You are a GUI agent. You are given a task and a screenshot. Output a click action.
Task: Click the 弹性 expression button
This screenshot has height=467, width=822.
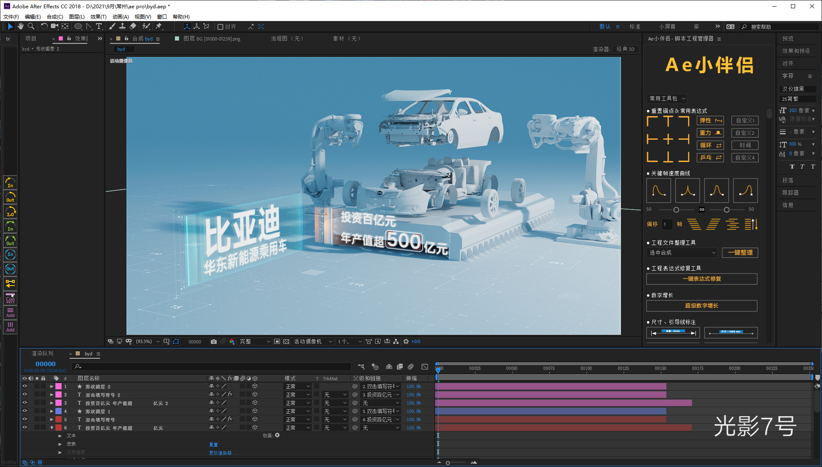pos(710,120)
